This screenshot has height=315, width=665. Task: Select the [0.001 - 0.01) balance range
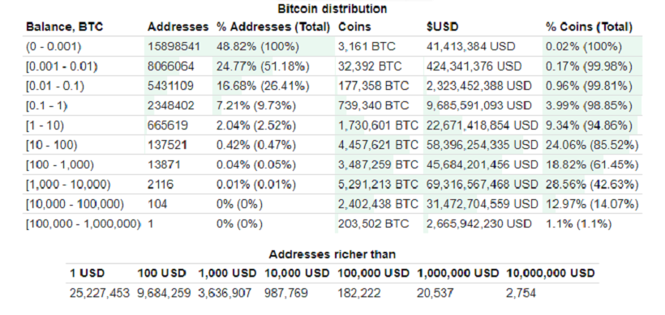tap(62, 66)
